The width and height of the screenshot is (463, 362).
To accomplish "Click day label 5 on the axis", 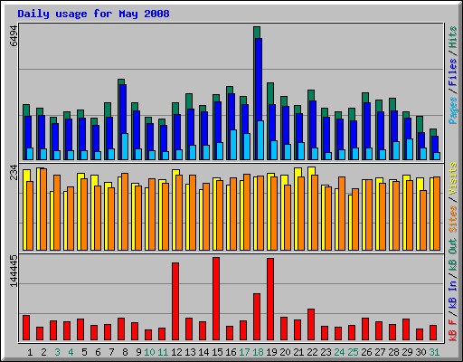I will tap(84, 352).
